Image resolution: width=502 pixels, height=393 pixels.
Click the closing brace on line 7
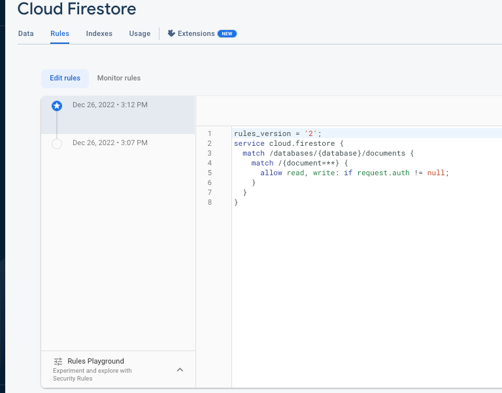pos(245,192)
